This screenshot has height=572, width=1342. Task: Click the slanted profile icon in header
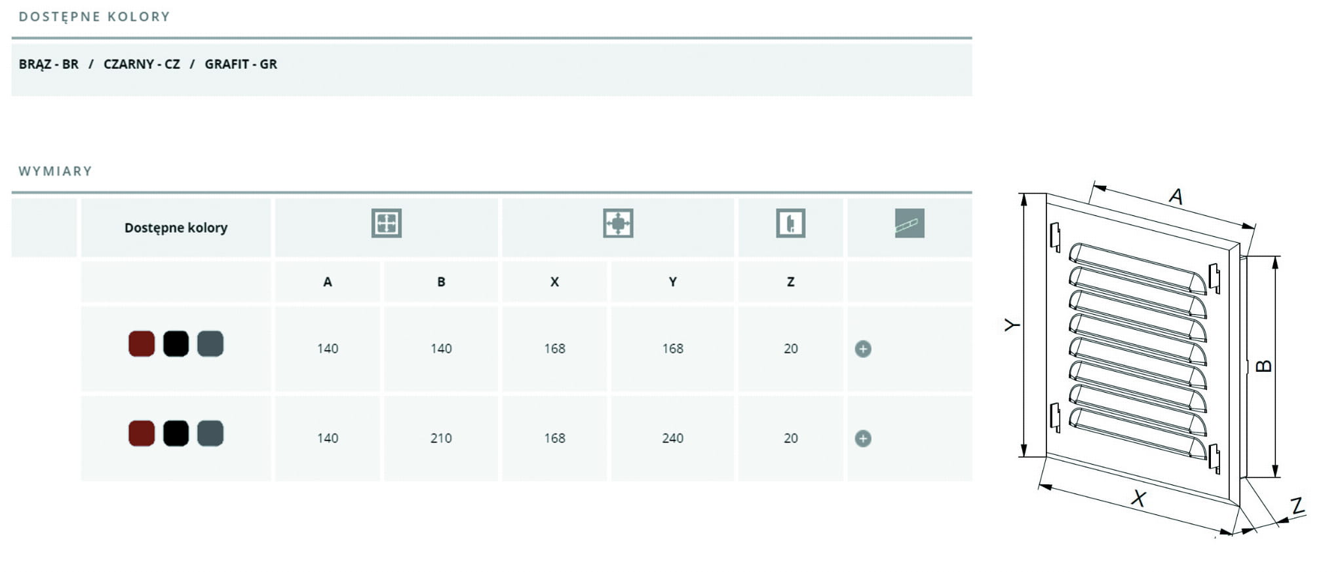[x=910, y=223]
